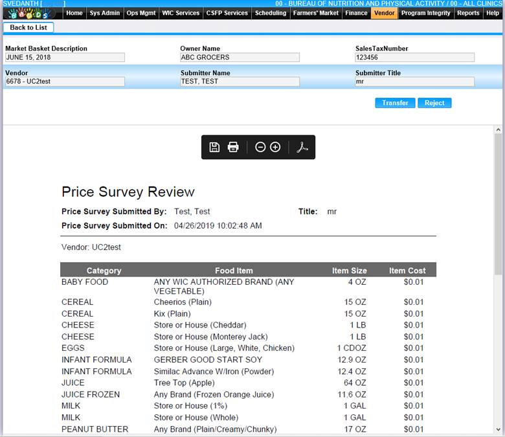Click the save icon in PDF toolbar

[x=214, y=147]
